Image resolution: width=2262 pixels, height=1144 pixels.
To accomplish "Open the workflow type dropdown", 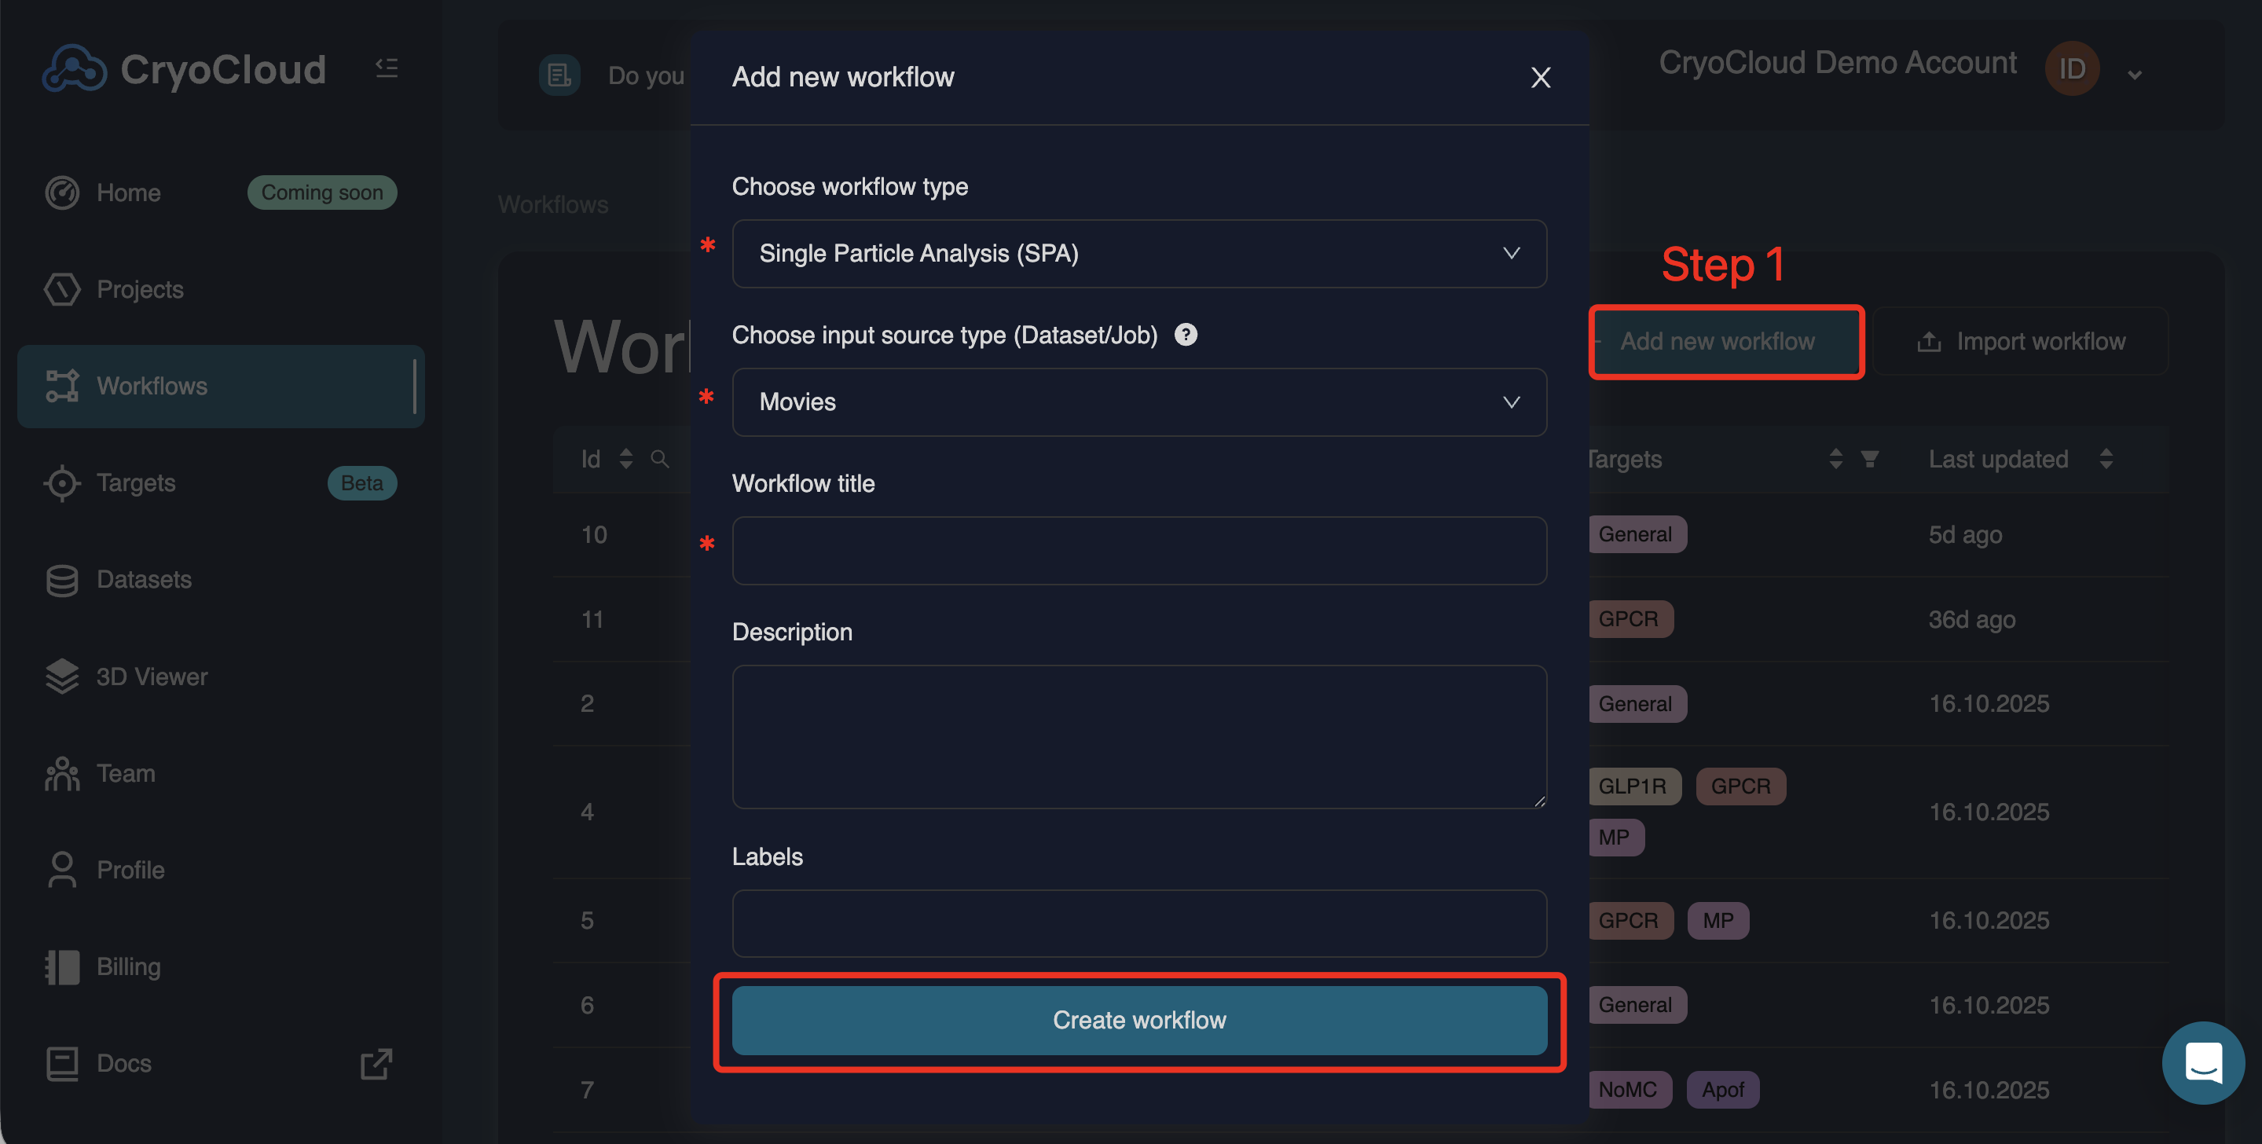I will [x=1139, y=254].
